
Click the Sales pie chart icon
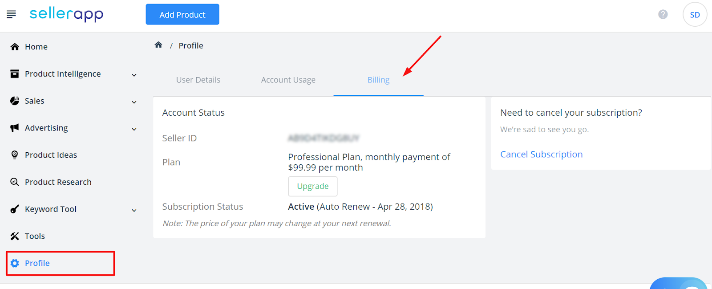(15, 101)
